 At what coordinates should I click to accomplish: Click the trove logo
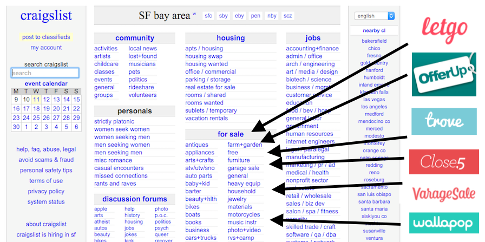[444, 121]
